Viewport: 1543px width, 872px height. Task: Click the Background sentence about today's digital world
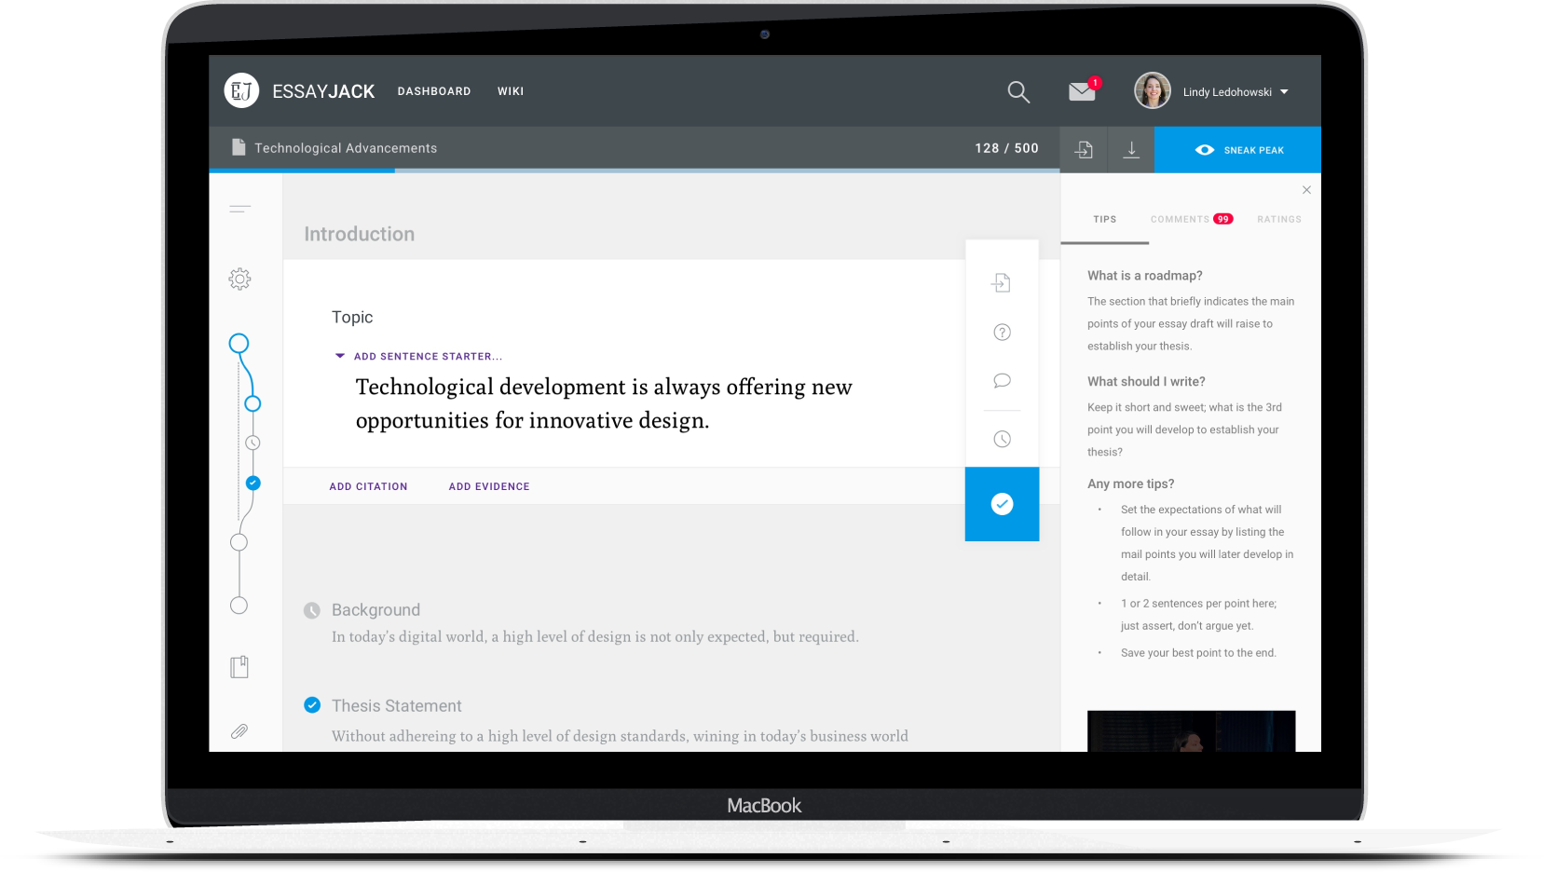pos(595,637)
